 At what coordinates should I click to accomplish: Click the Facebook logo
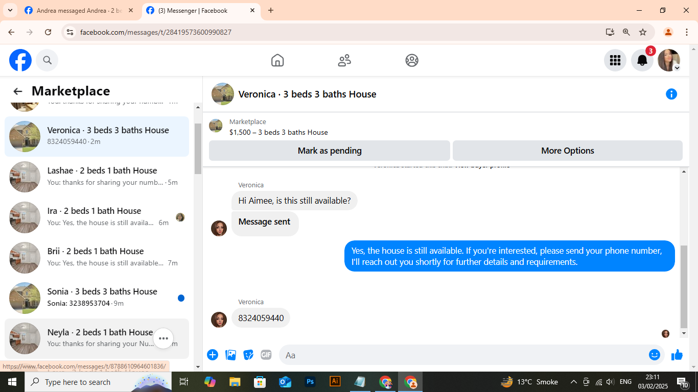(20, 60)
